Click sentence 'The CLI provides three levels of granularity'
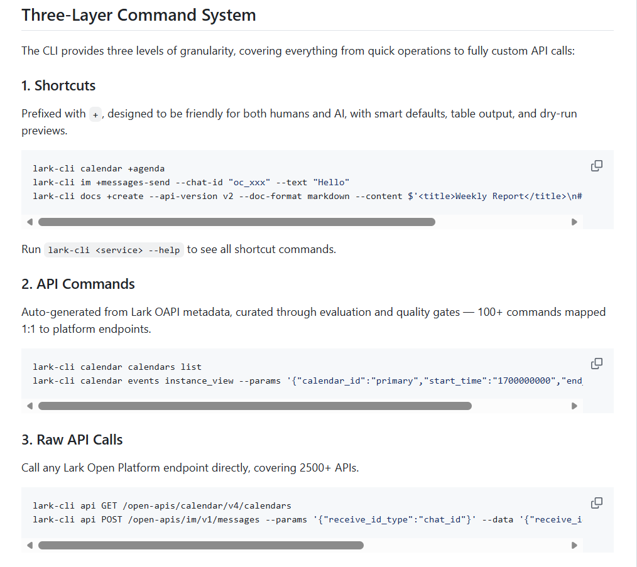637x567 pixels. point(298,51)
